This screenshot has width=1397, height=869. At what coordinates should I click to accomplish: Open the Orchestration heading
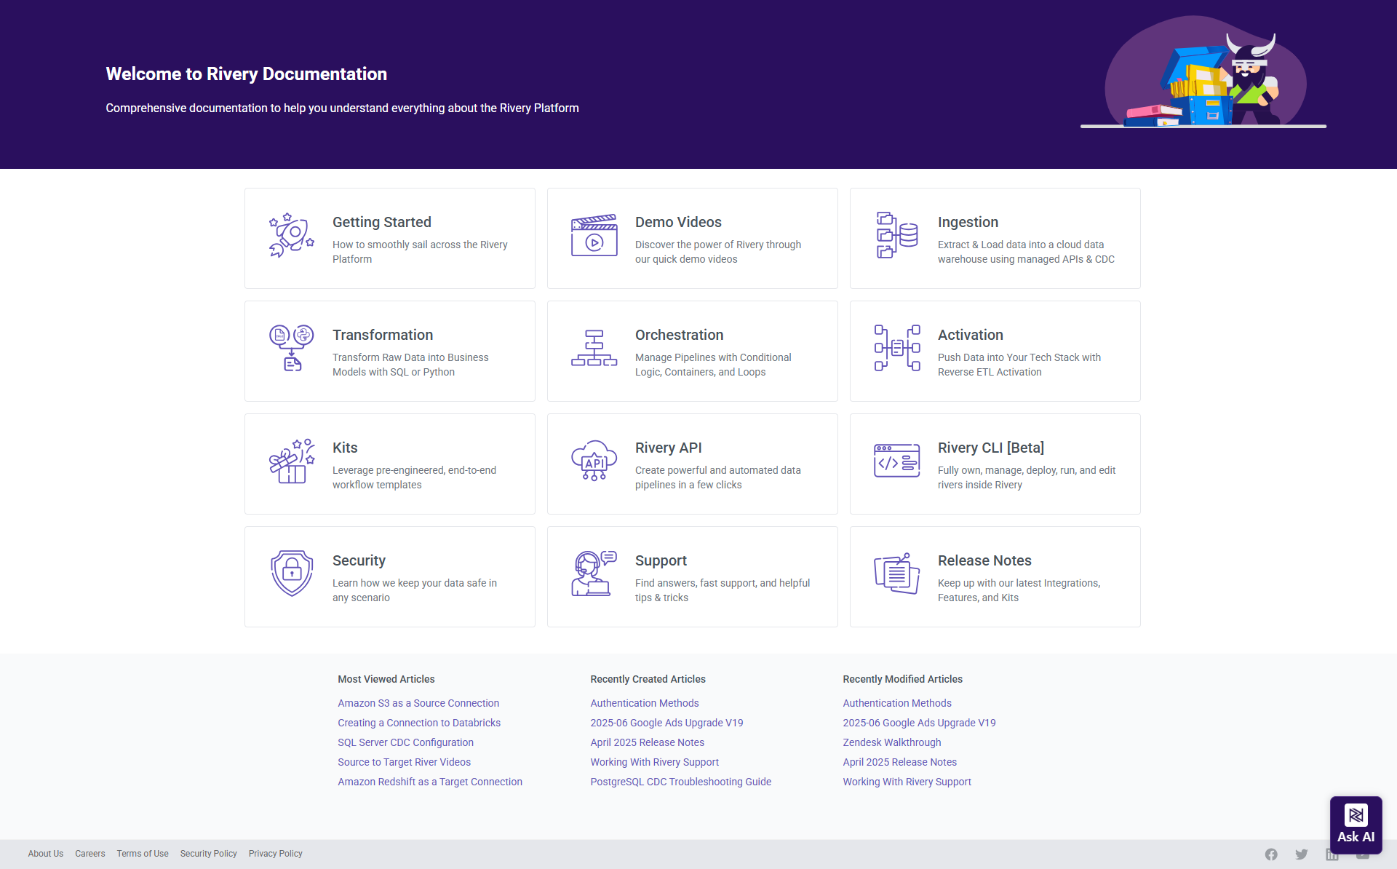(679, 335)
